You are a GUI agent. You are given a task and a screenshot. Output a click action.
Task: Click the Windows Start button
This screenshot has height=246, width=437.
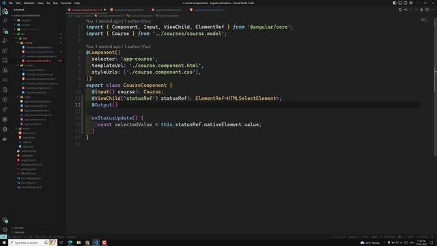pyautogui.click(x=4, y=243)
